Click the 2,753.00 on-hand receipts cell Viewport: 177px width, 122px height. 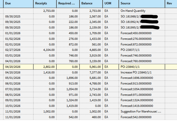click(45, 11)
